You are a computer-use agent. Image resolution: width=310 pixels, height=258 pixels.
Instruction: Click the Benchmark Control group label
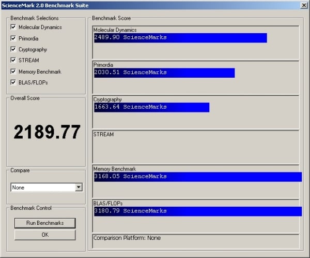coord(31,208)
